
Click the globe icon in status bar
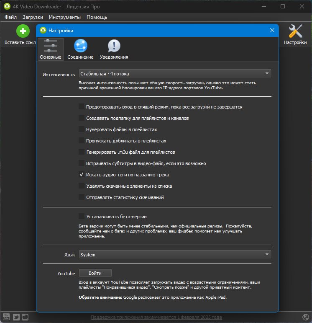(306, 317)
